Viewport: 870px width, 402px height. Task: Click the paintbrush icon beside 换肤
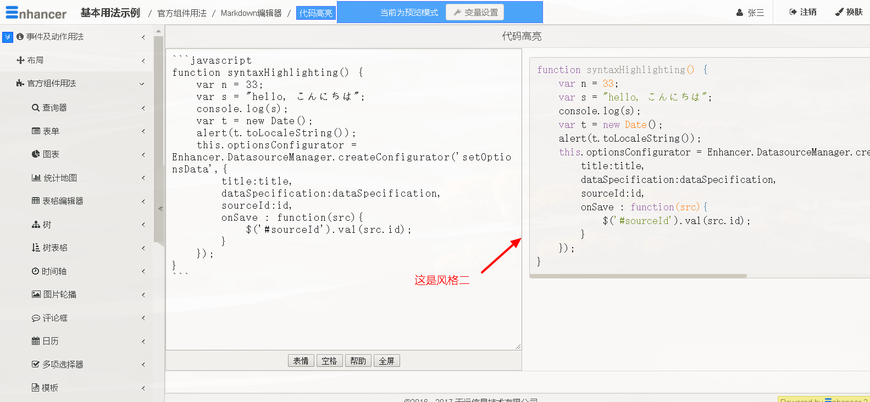(x=839, y=12)
